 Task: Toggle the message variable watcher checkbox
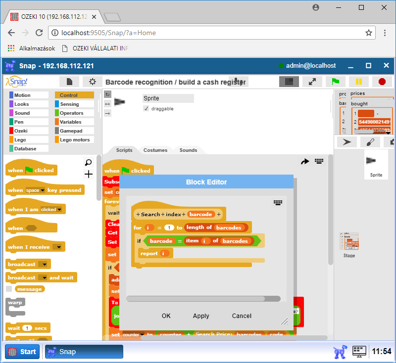pyautogui.click(x=9, y=289)
